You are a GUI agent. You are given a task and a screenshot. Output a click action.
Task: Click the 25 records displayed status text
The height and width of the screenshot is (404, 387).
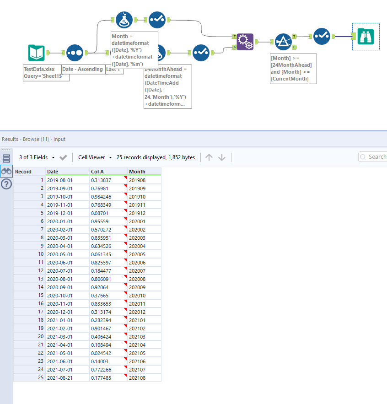(156, 157)
